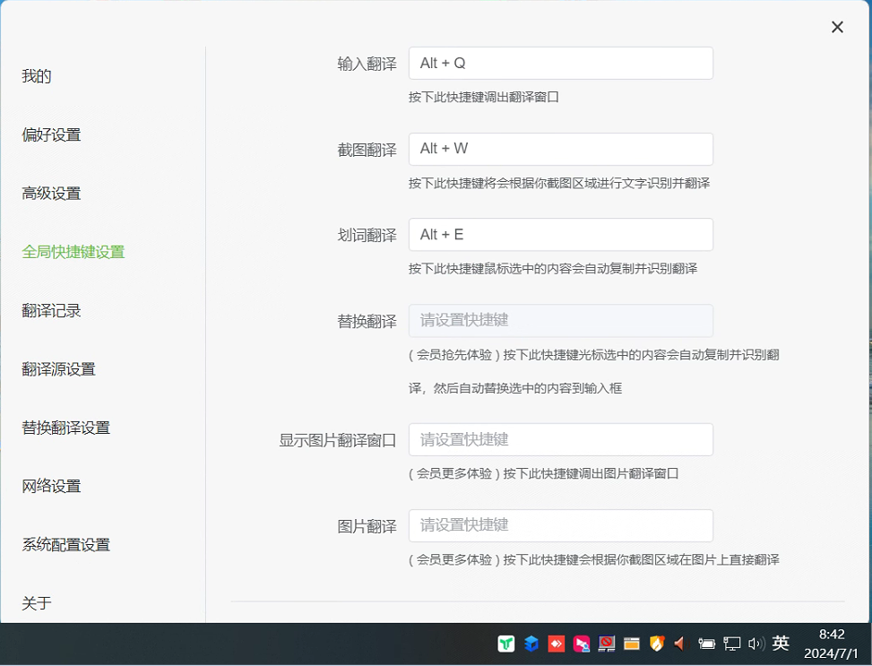Open the orange shield security tray icon
The height and width of the screenshot is (666, 872).
(x=657, y=643)
